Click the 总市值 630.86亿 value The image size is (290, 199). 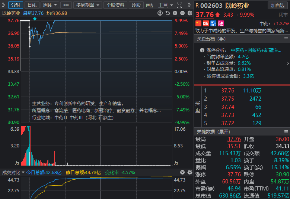coord(230,196)
